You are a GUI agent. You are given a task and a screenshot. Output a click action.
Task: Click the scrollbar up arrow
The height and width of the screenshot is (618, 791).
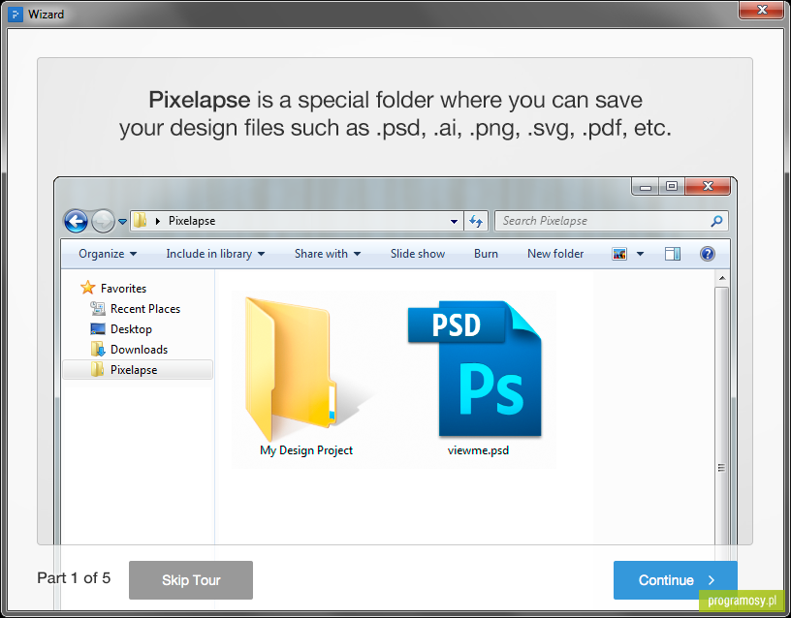pos(722,278)
